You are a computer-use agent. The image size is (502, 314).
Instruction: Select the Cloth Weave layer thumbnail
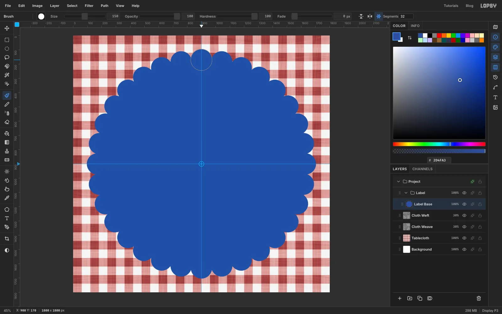click(x=407, y=227)
